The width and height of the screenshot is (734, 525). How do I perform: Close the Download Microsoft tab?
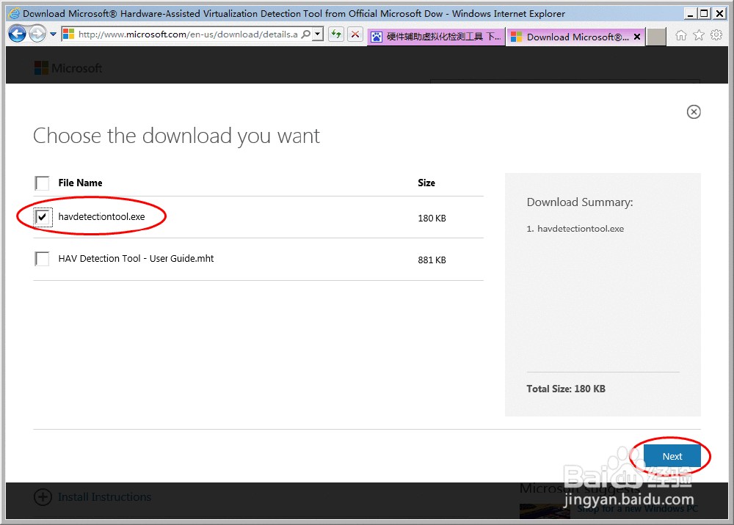coord(637,37)
